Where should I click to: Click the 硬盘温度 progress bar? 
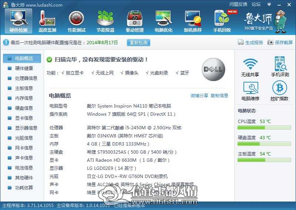264,144
